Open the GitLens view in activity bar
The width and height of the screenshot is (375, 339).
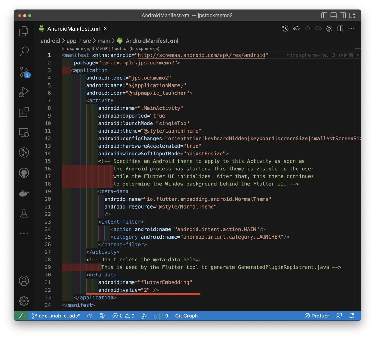click(24, 152)
